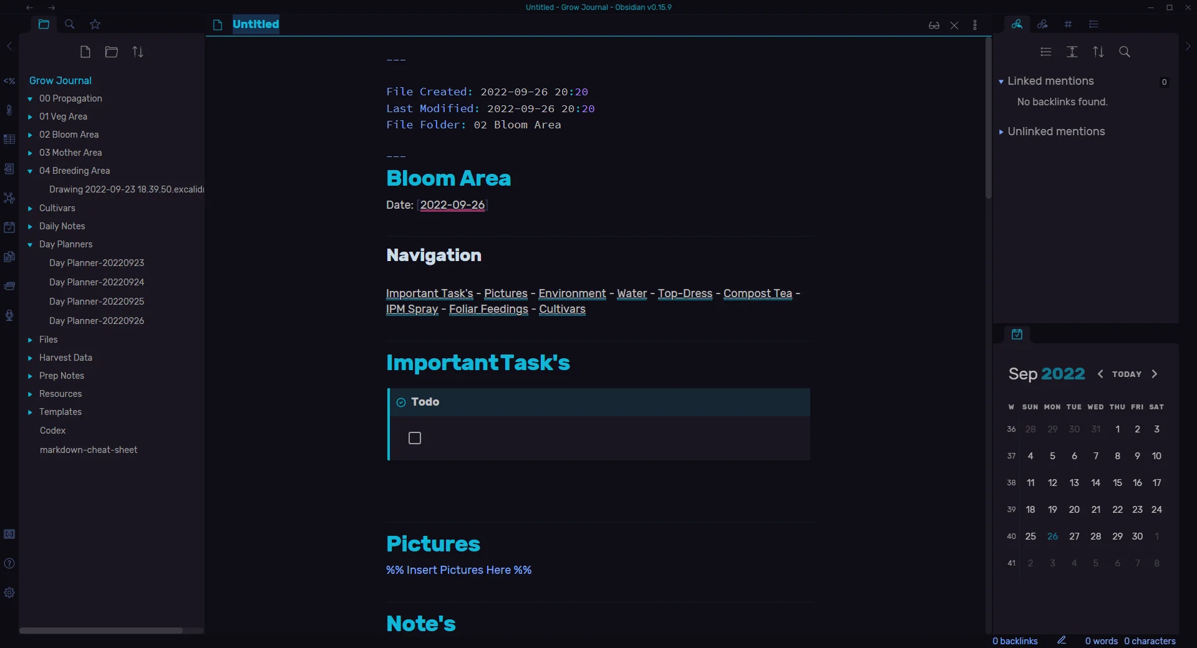This screenshot has height=648, width=1197.
Task: Jump to TODAY in calendar
Action: (x=1127, y=374)
